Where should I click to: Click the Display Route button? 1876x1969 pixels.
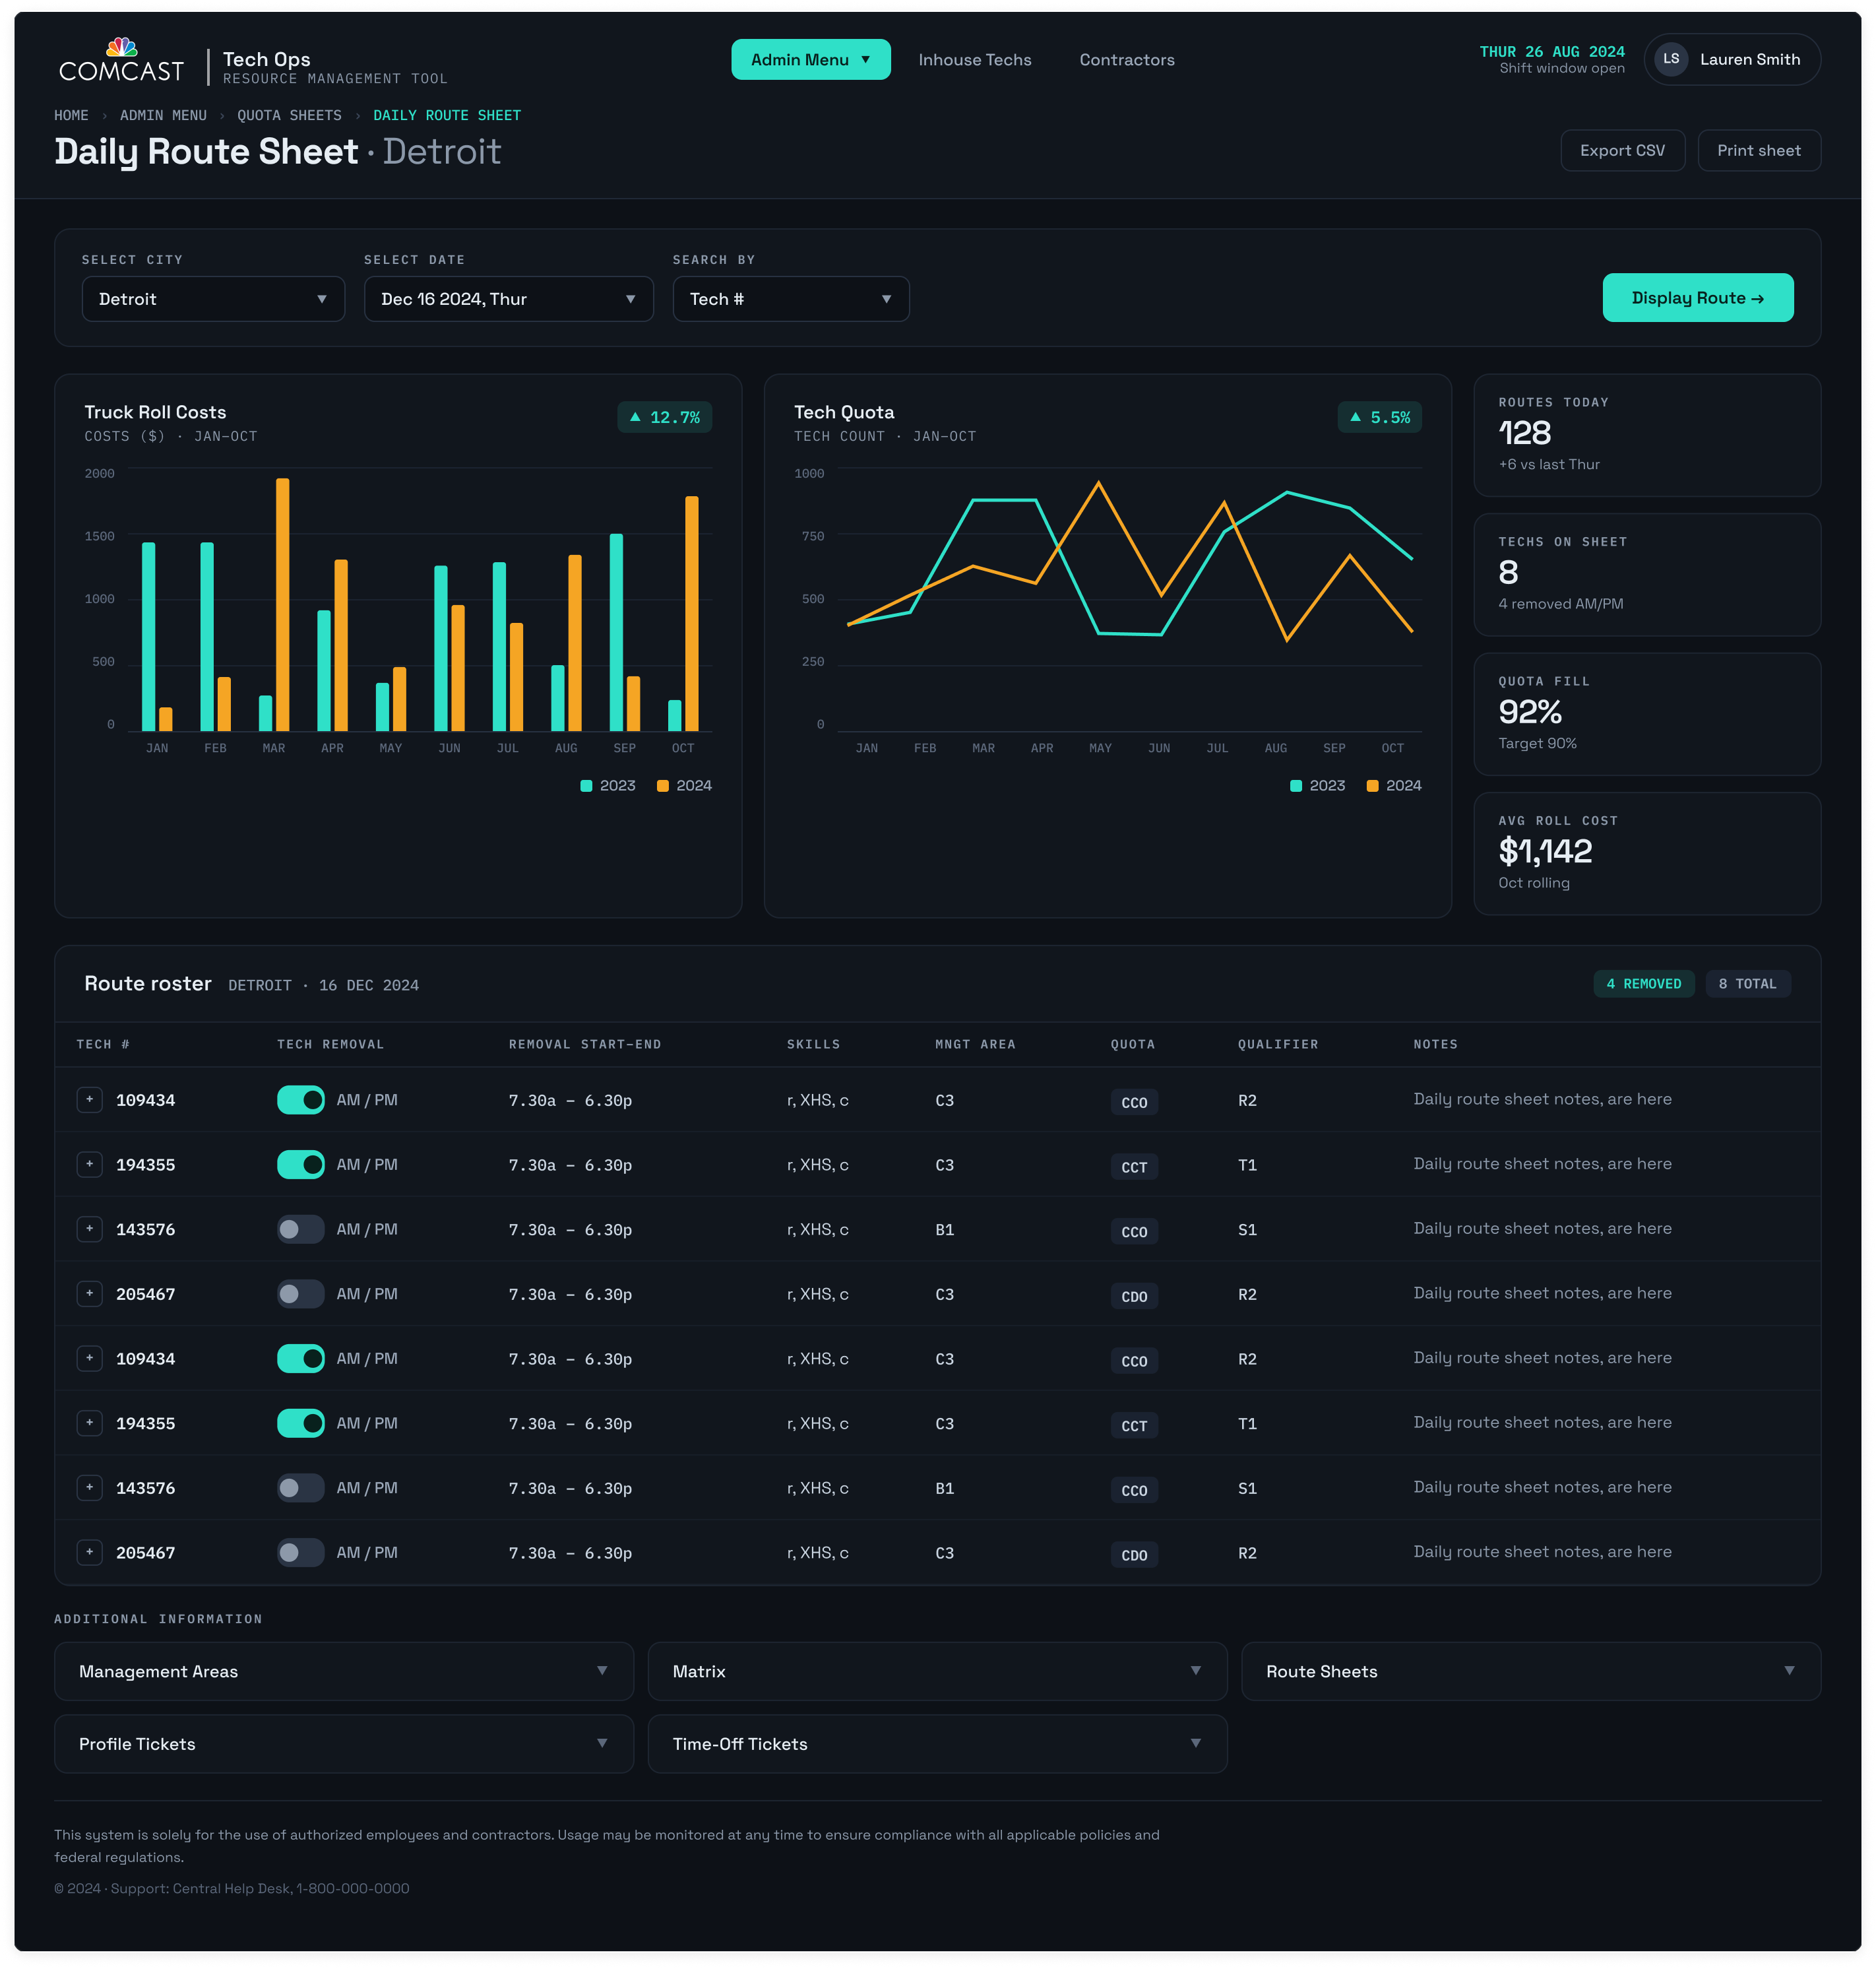1697,298
